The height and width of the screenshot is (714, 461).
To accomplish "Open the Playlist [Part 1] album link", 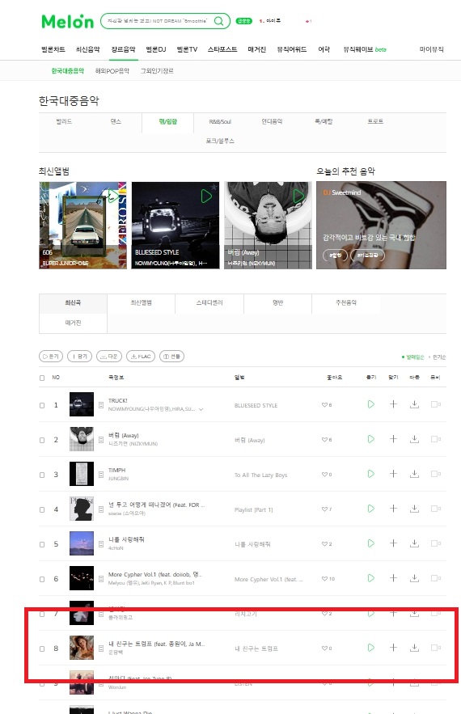I will pyautogui.click(x=254, y=510).
